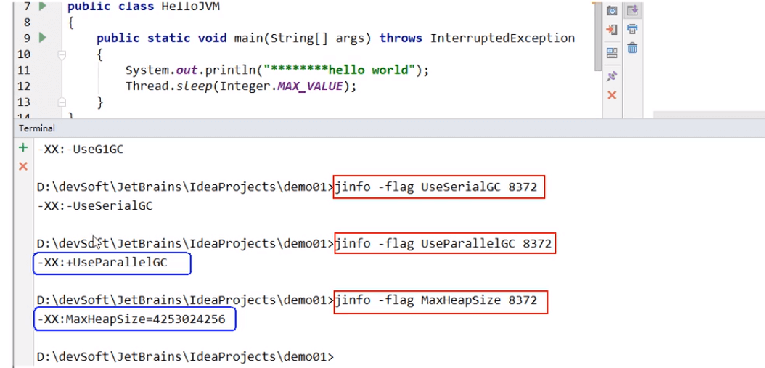This screenshot has width=765, height=368.
Task: Click "-XX:-UseSerialGC" output line
Action: 94,206
